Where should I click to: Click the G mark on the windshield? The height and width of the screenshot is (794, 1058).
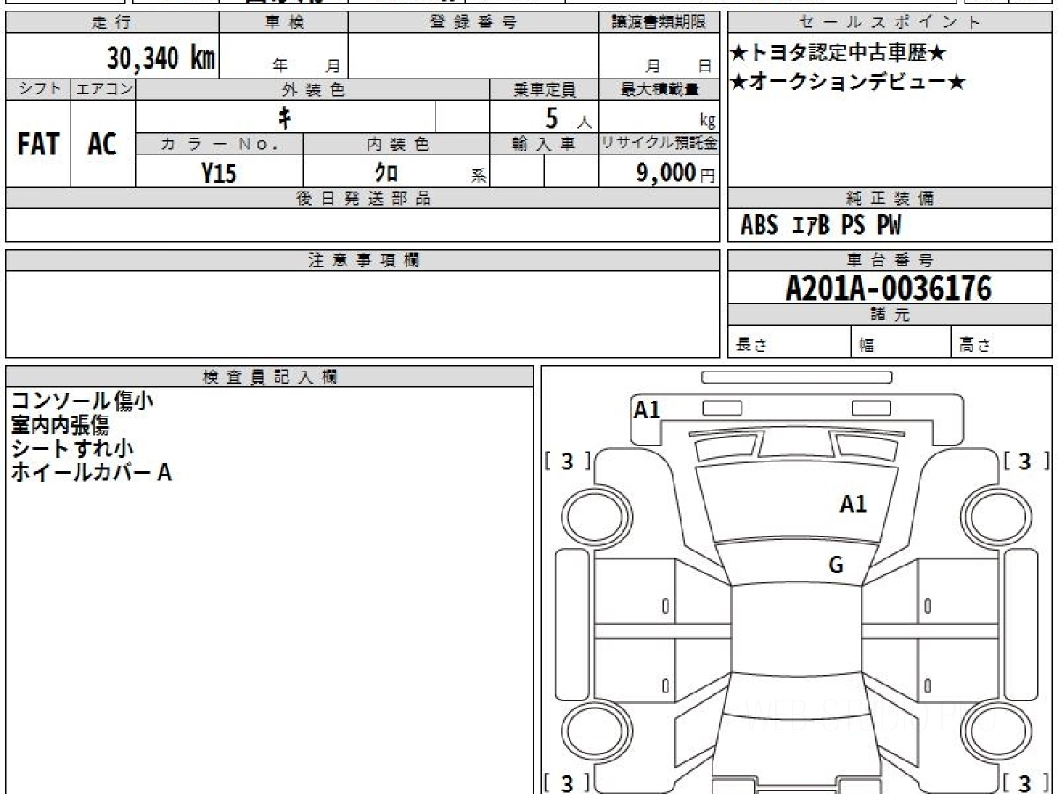click(836, 565)
